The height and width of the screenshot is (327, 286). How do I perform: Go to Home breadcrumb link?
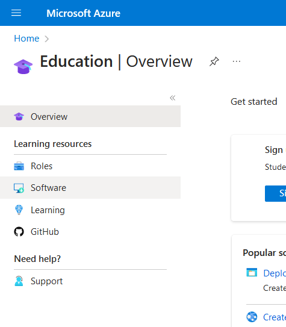point(26,39)
